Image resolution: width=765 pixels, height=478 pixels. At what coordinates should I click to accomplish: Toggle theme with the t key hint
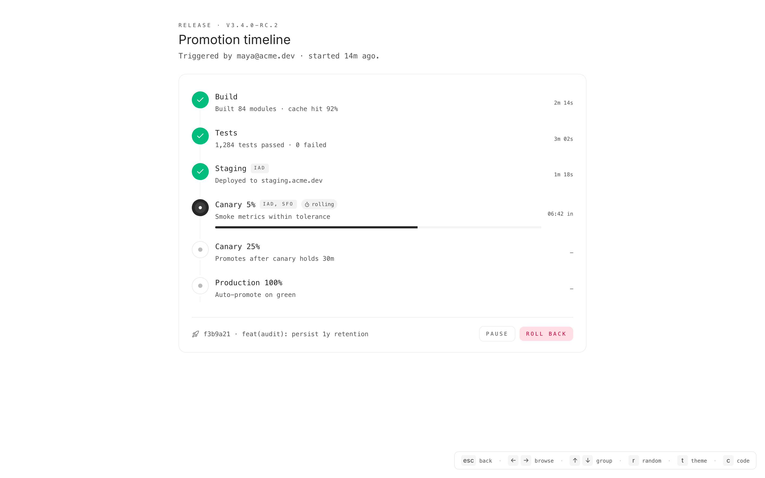coord(682,461)
